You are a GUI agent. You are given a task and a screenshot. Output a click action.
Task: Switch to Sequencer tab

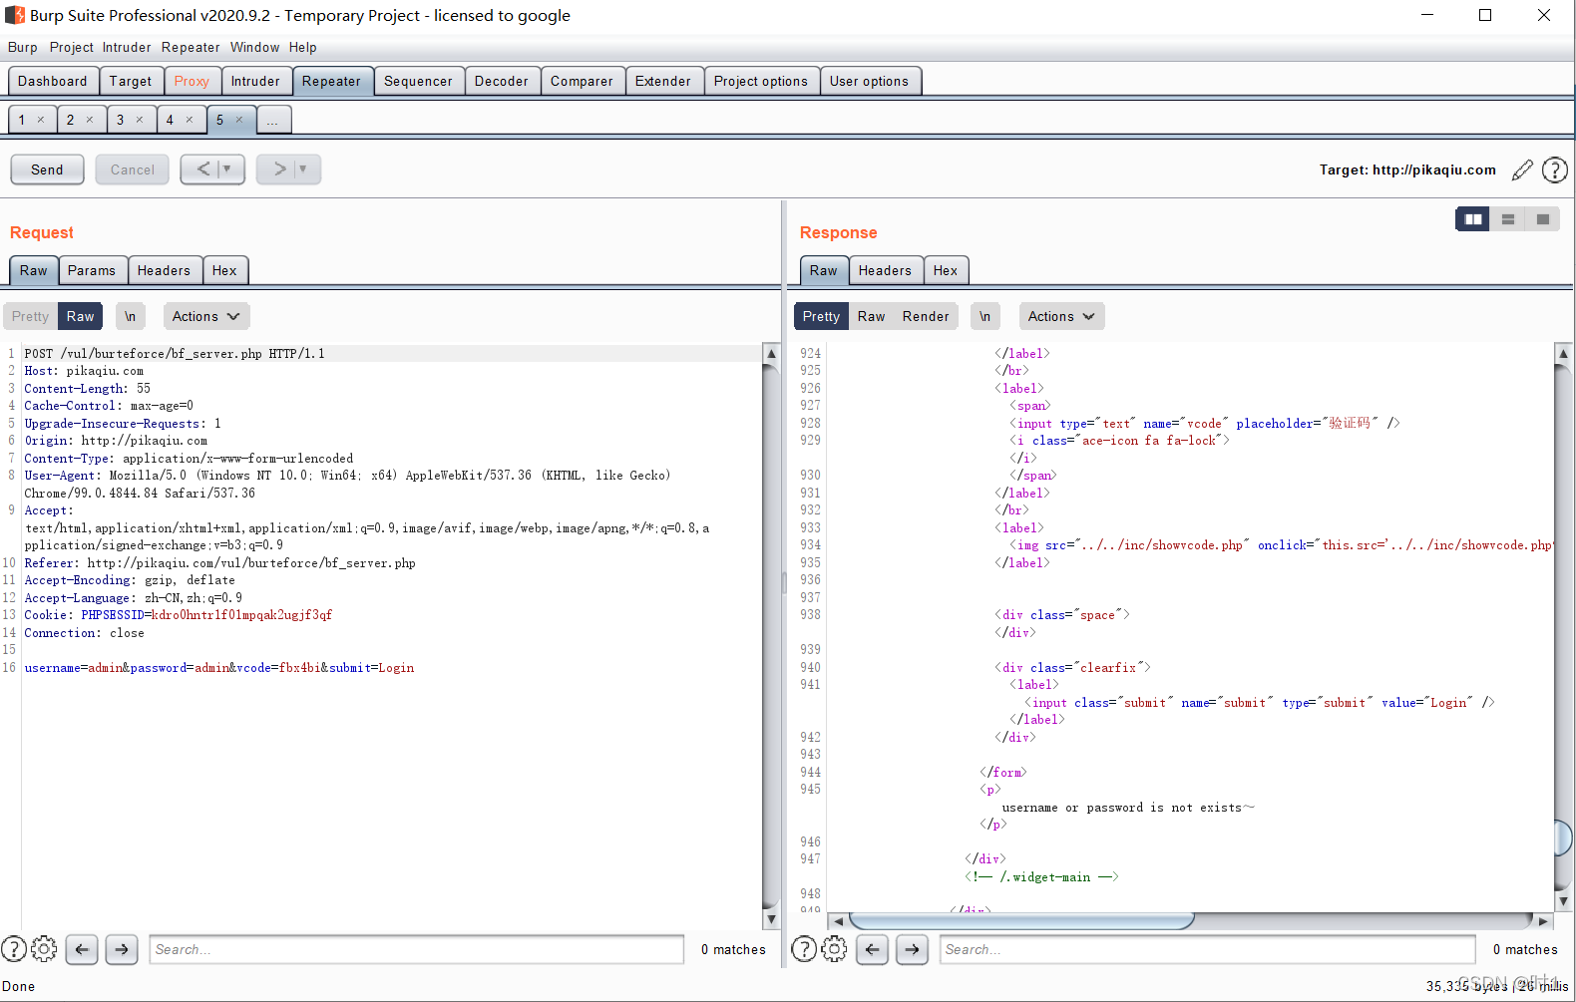click(418, 81)
